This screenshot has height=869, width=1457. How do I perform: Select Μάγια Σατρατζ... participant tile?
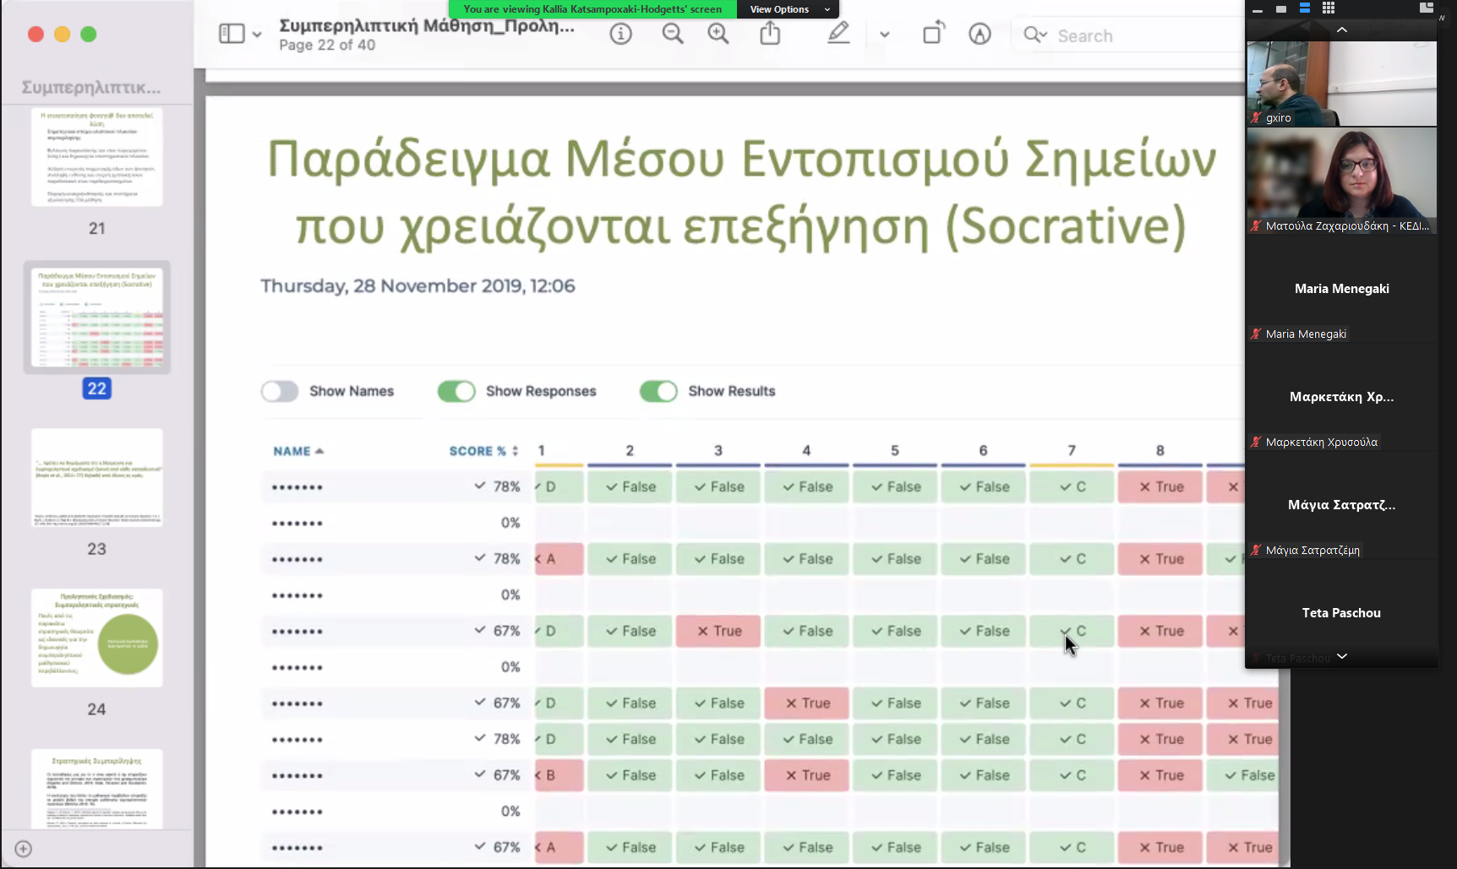pyautogui.click(x=1342, y=505)
